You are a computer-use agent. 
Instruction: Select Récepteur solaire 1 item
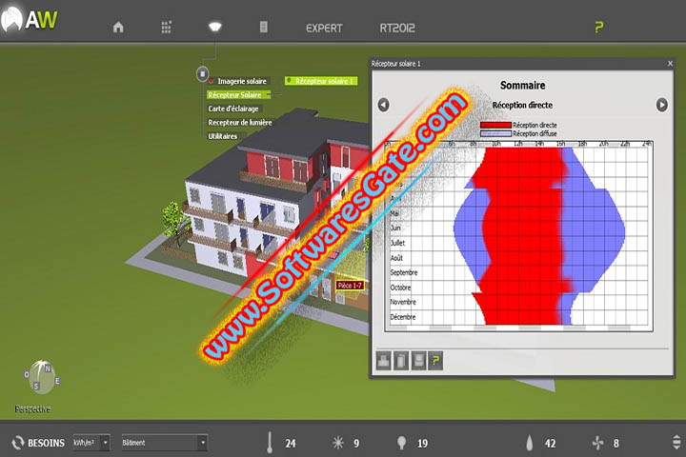321,81
